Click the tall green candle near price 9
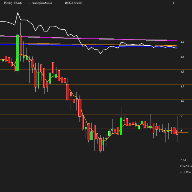The image size is (192, 192). point(121,126)
